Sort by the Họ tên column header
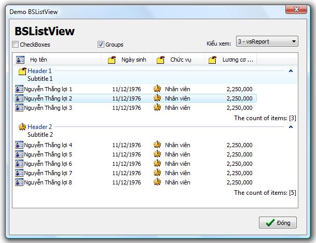 click(57, 60)
